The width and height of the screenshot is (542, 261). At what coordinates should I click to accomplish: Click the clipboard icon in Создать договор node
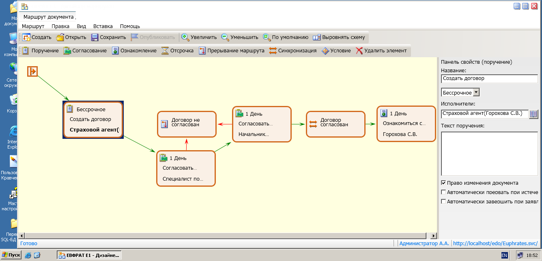click(x=70, y=109)
